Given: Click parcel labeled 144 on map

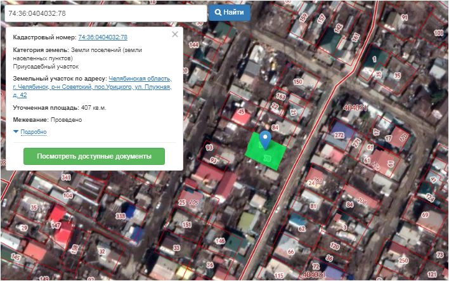Looking at the screenshot, I should tap(193, 46).
